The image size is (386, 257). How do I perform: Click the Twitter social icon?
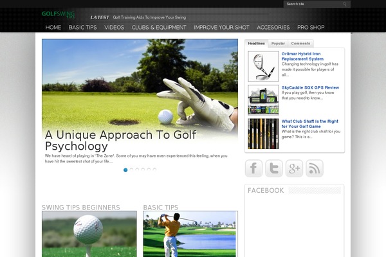coord(274,168)
